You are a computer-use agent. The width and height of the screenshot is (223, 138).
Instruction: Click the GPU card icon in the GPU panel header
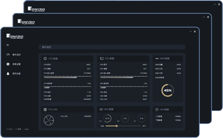tap(102, 58)
